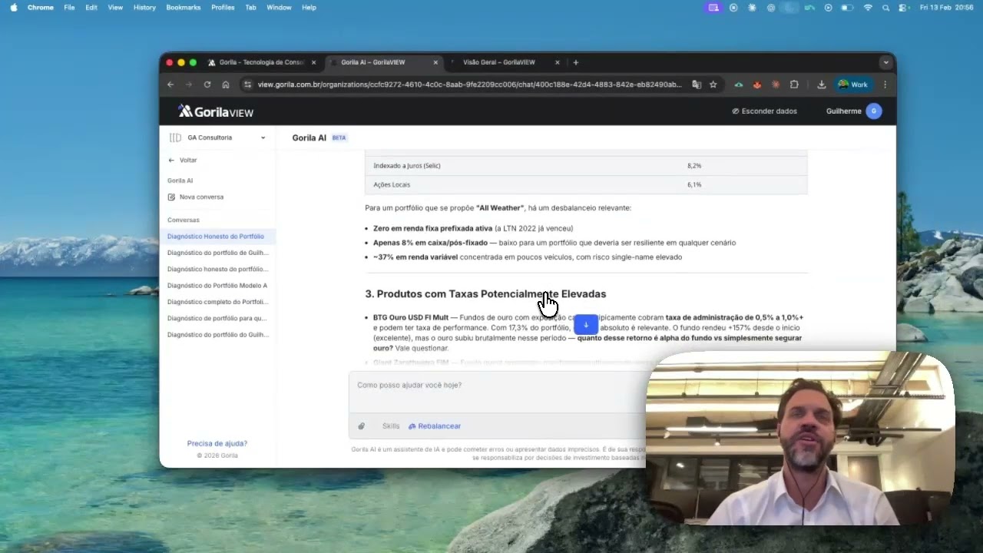Image resolution: width=983 pixels, height=553 pixels.
Task: Click the Ações Locais table row
Action: pos(586,185)
